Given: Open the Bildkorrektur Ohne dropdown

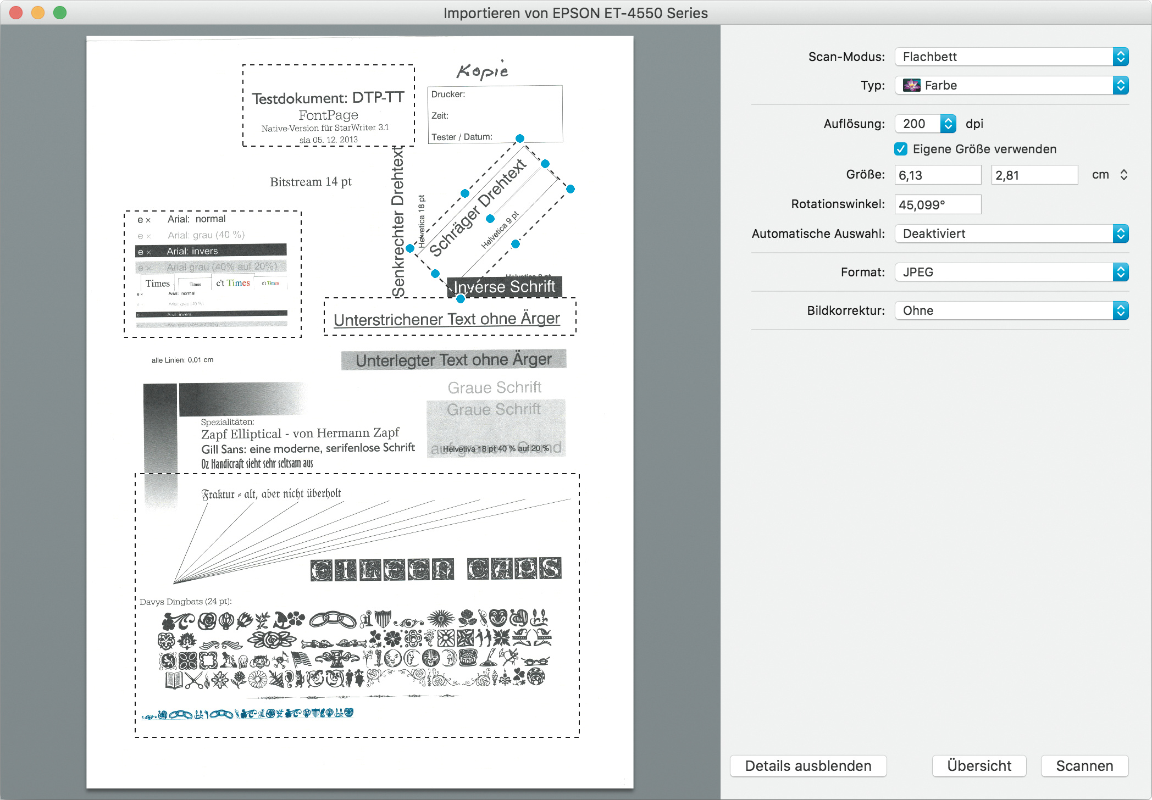Looking at the screenshot, I should (1011, 310).
